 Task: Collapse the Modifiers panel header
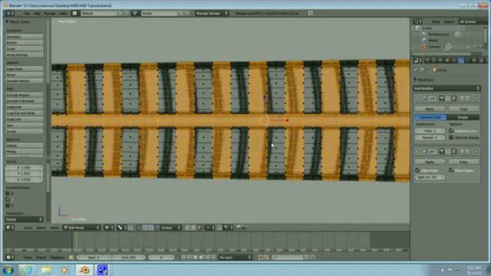pos(424,80)
